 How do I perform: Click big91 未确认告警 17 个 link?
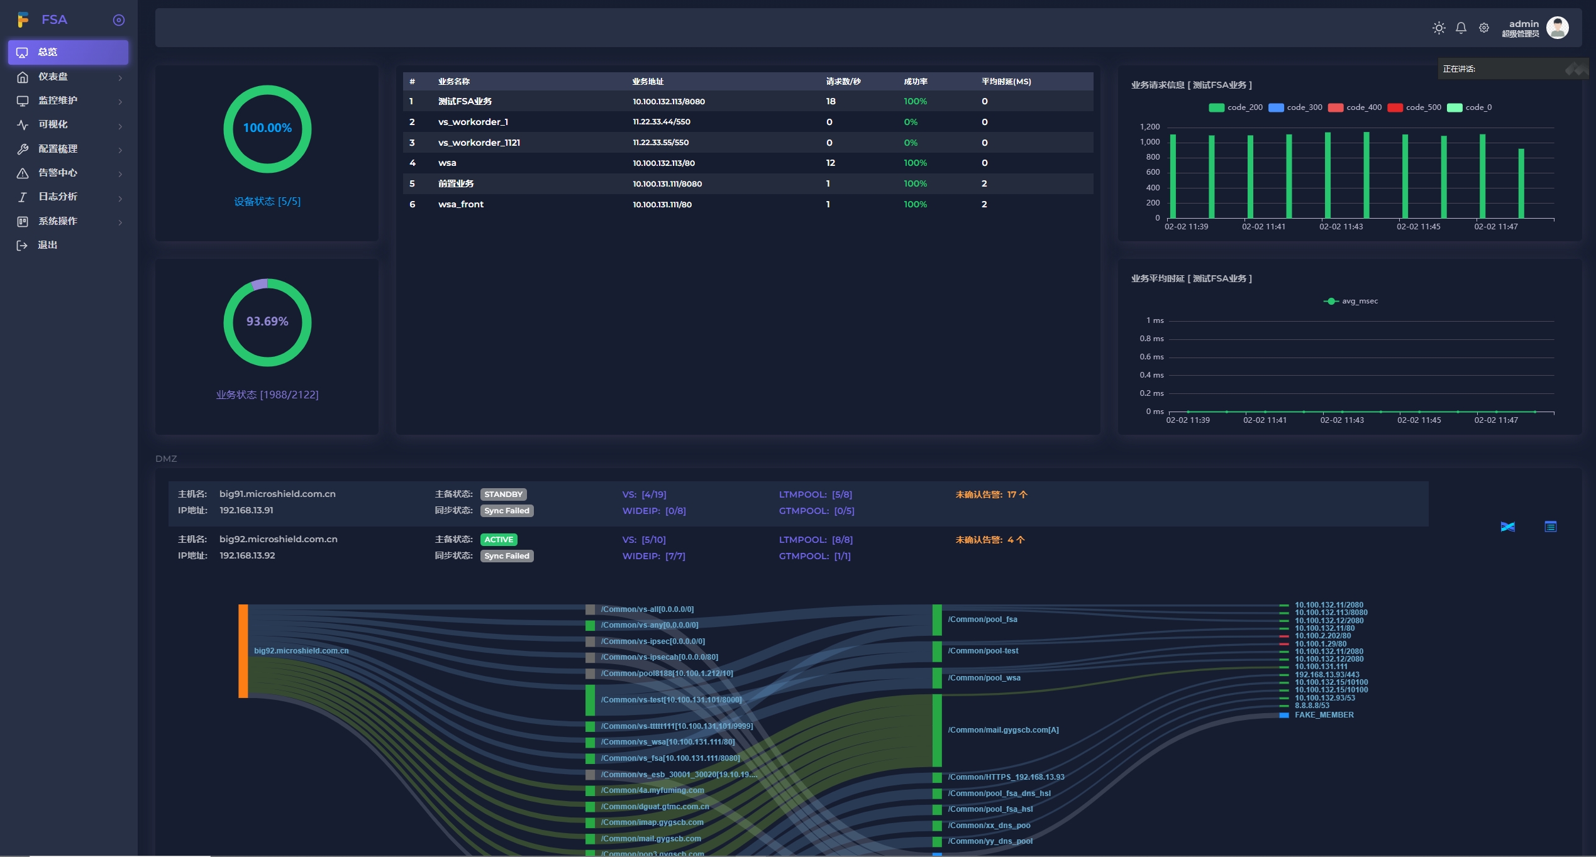[x=991, y=494]
